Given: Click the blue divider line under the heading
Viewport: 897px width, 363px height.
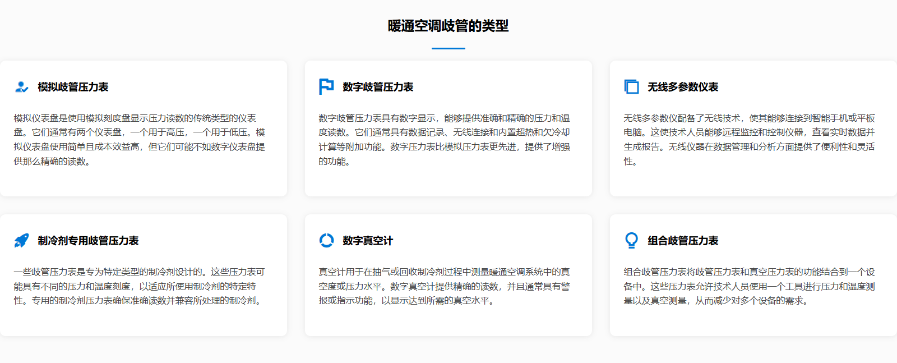Looking at the screenshot, I should click(448, 49).
